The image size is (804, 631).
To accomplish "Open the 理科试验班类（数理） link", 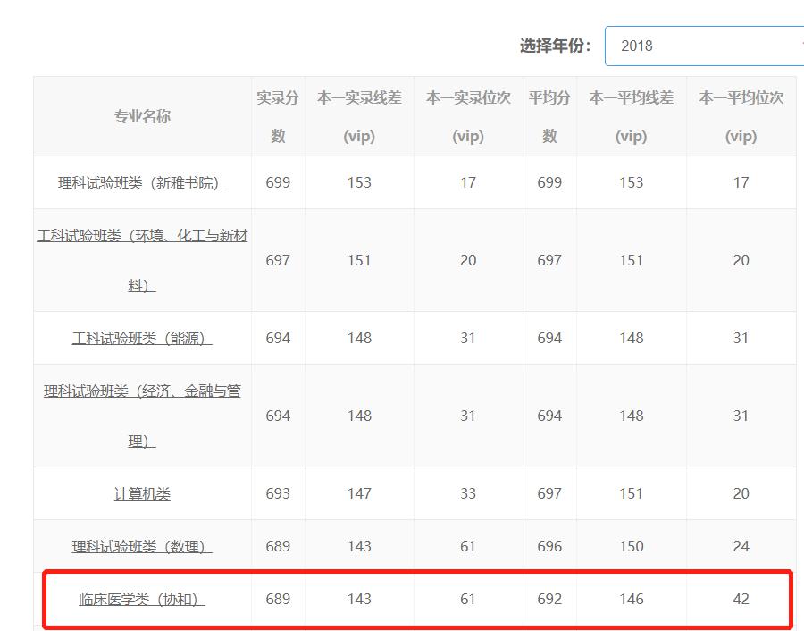I will tap(141, 544).
